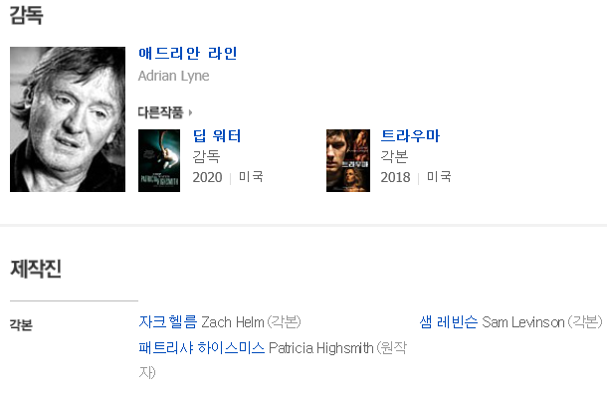Expand 다른작품 via its arrow icon

pos(190,112)
